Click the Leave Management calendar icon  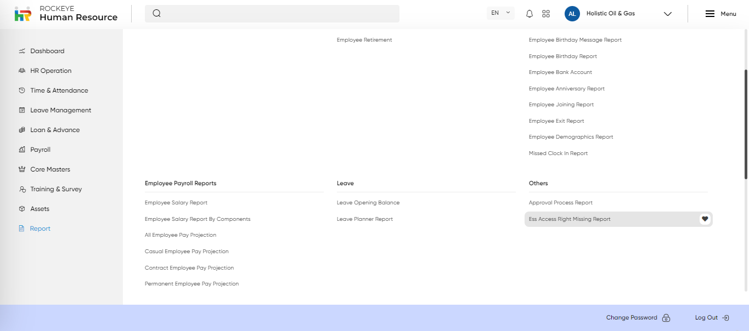22,110
